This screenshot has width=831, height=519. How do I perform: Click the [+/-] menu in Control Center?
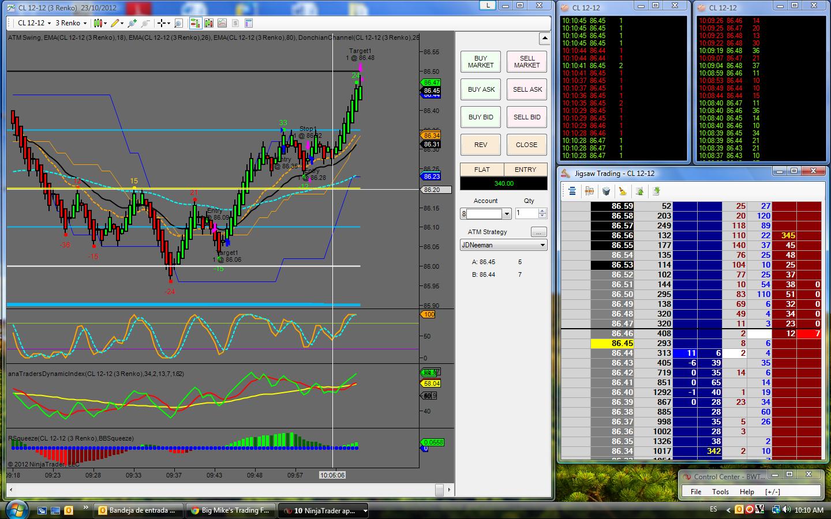(x=773, y=491)
